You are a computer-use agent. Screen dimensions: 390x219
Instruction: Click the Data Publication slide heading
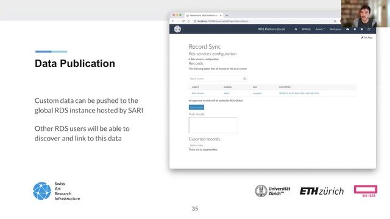coord(75,63)
